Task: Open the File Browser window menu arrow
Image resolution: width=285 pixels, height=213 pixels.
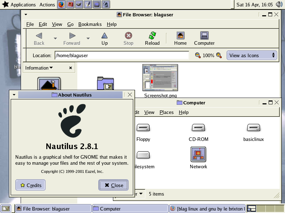Action: click(x=26, y=15)
